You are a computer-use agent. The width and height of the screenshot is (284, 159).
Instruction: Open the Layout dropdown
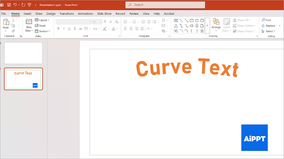42,20
